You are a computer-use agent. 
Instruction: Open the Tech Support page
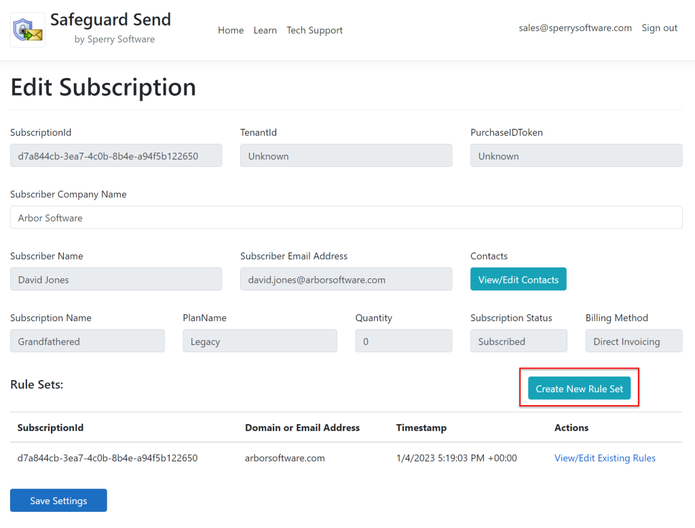[x=314, y=30]
